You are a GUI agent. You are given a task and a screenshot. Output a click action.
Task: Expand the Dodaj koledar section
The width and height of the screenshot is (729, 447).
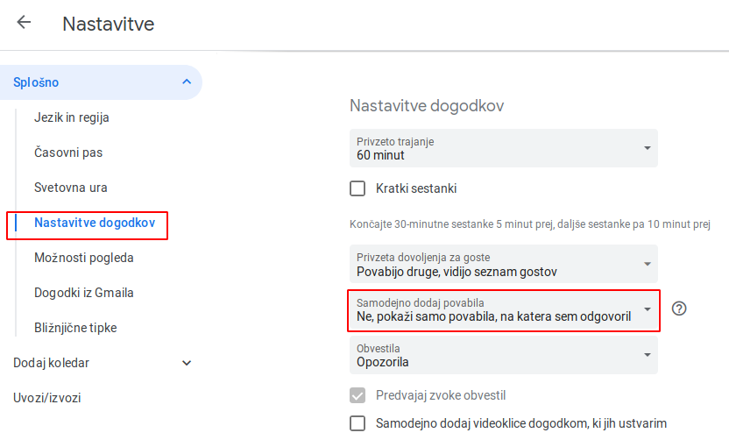tap(187, 363)
